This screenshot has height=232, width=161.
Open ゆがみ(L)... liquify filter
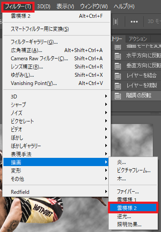[57, 75]
